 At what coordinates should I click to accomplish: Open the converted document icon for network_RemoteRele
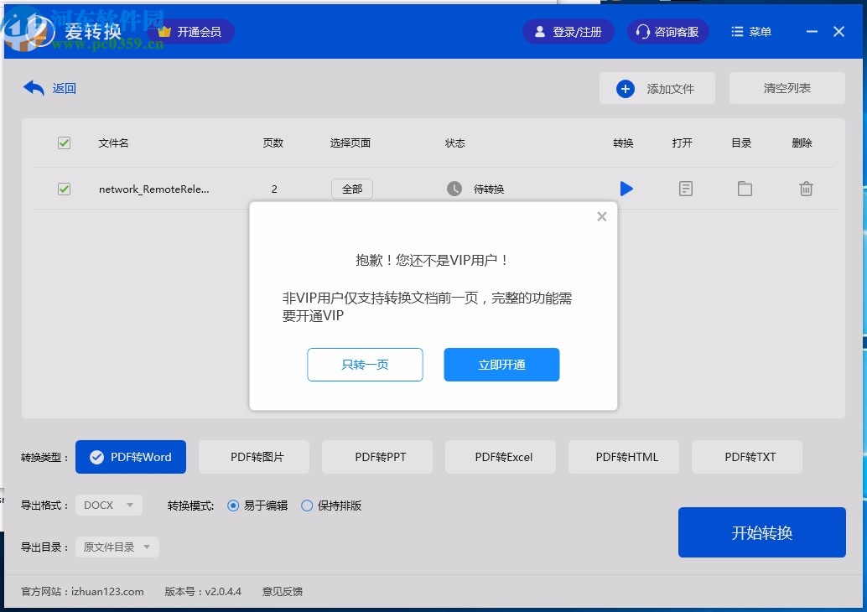coord(685,189)
